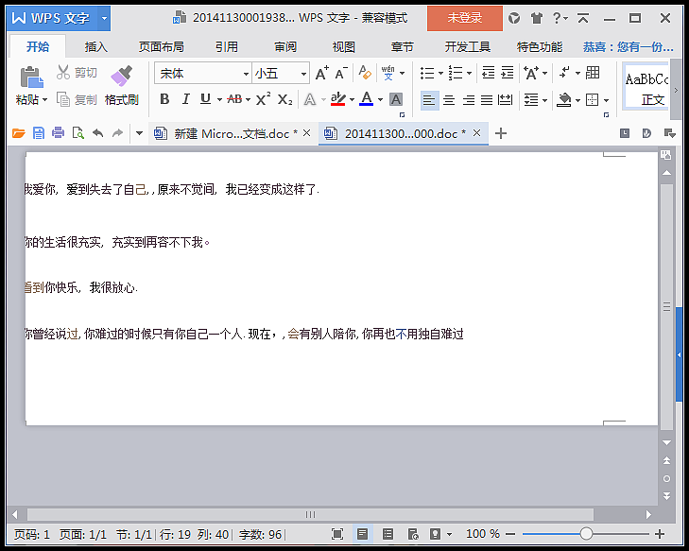Viewport: 689px width, 551px height.
Task: Center align the text
Action: [x=449, y=100]
